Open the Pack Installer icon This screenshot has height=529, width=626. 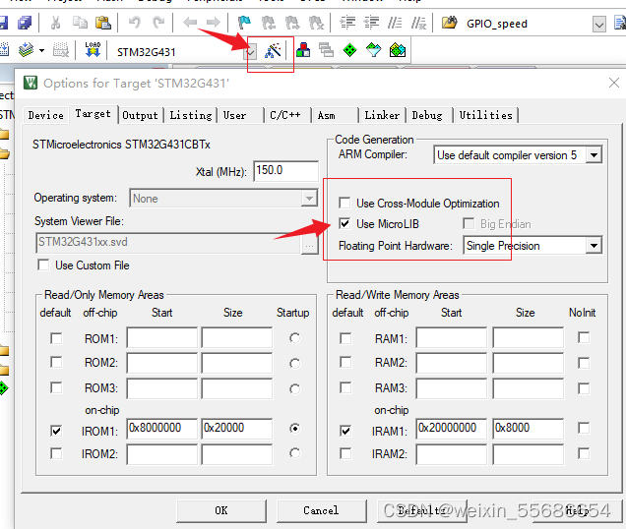pyautogui.click(x=398, y=51)
